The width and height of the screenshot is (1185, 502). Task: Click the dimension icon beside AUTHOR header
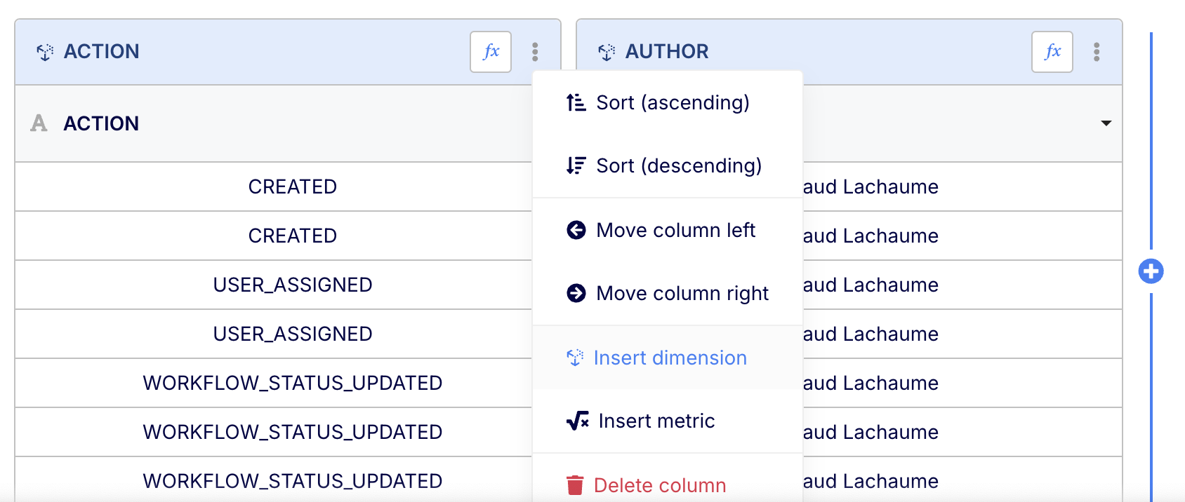607,52
